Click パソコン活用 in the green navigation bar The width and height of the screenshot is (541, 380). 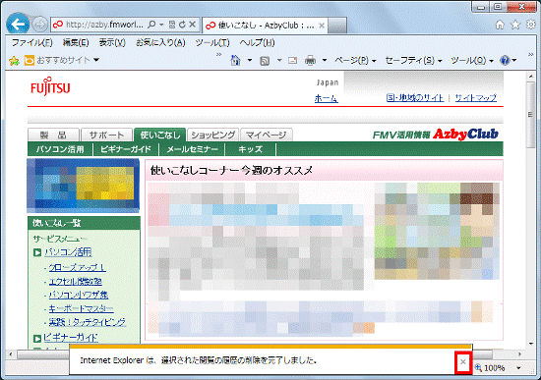tap(60, 149)
